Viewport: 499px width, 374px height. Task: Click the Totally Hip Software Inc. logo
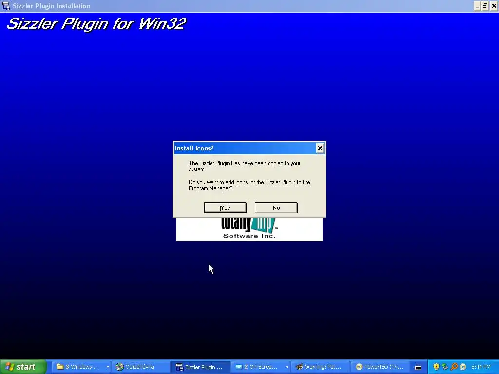tap(249, 229)
